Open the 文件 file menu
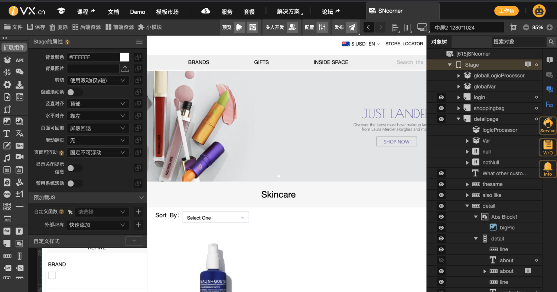 point(13,27)
